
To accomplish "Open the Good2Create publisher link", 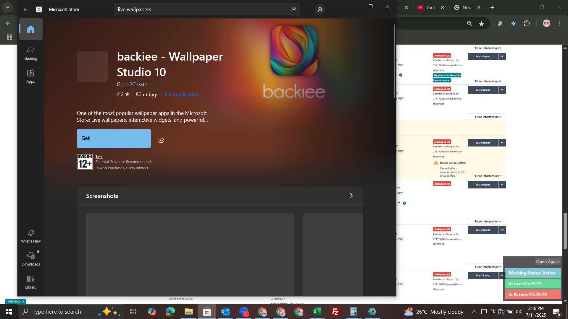I will [x=132, y=84].
